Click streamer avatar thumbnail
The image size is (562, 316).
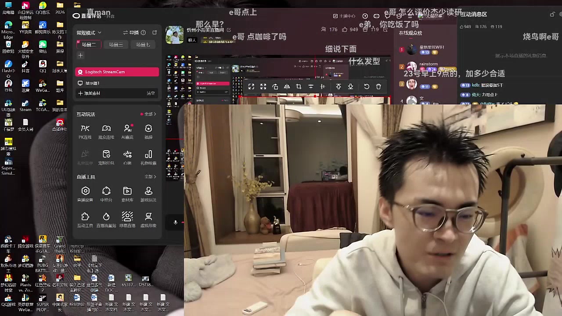174,35
